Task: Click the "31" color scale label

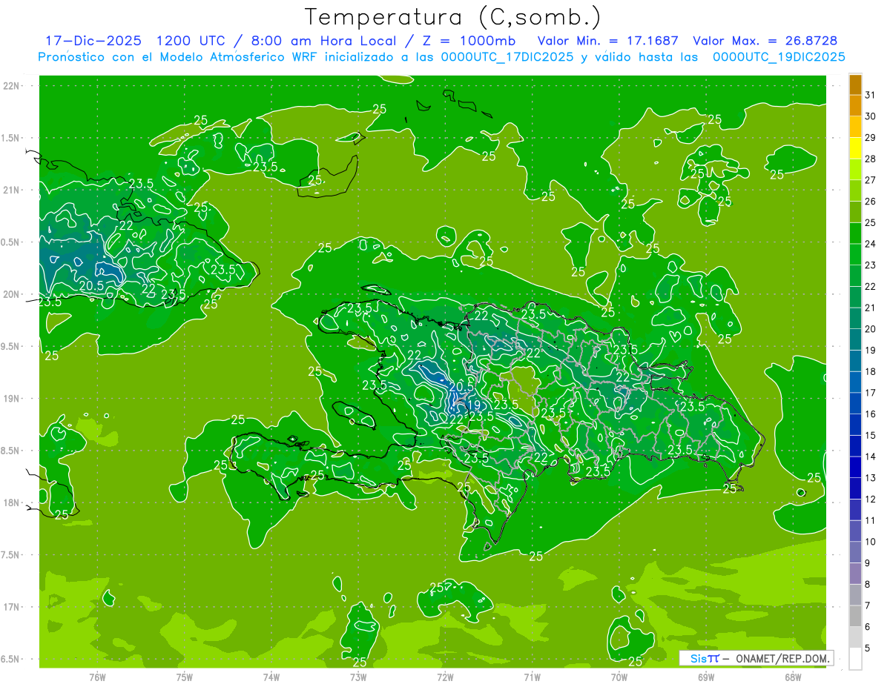Action: point(870,95)
